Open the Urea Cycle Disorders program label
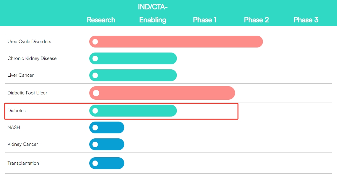 click(29, 42)
